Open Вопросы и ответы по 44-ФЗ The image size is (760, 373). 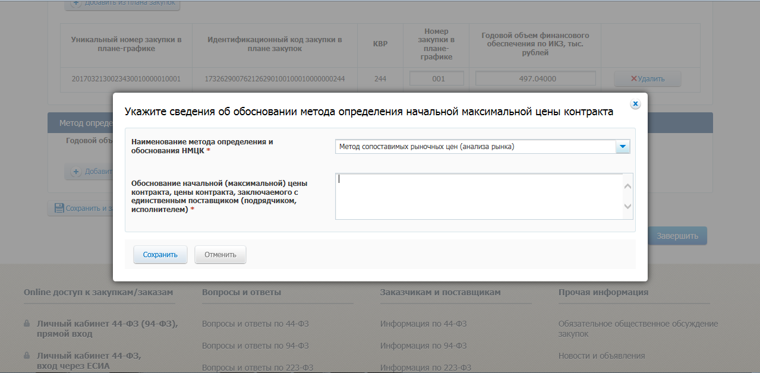255,324
